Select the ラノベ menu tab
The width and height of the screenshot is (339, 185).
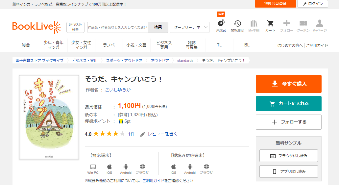[x=109, y=45]
